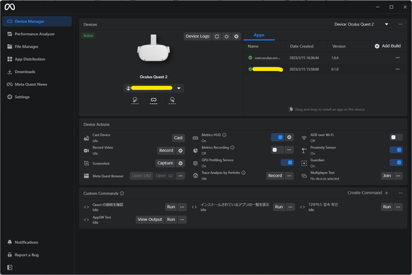Open the Devices panel more options menu

pos(401,24)
